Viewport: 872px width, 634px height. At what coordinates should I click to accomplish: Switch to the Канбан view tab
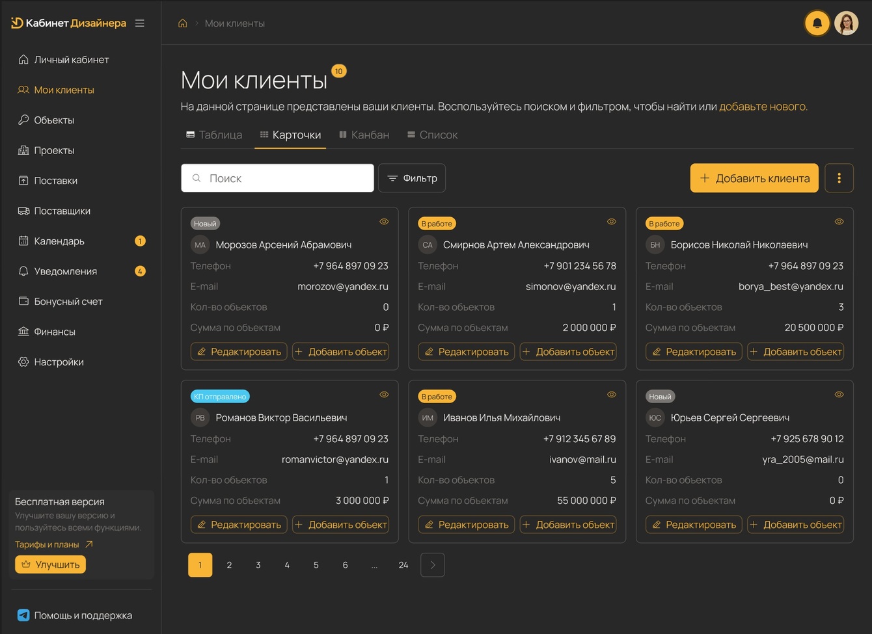coord(364,135)
